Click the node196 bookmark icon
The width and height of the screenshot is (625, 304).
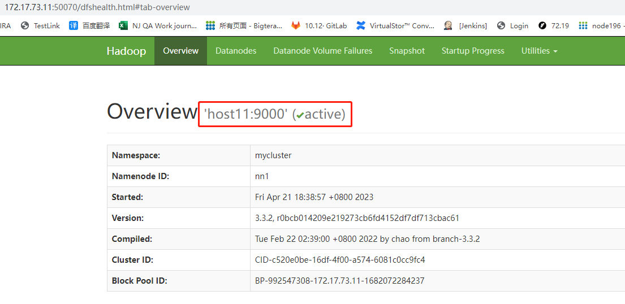click(x=582, y=25)
